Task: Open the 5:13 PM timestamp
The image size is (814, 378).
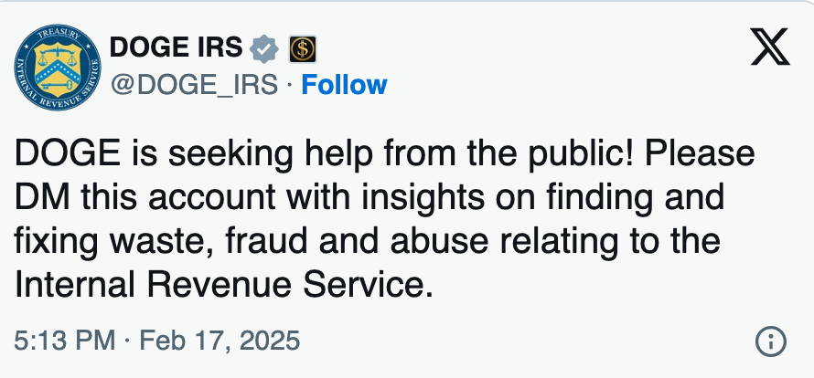Action: point(65,341)
